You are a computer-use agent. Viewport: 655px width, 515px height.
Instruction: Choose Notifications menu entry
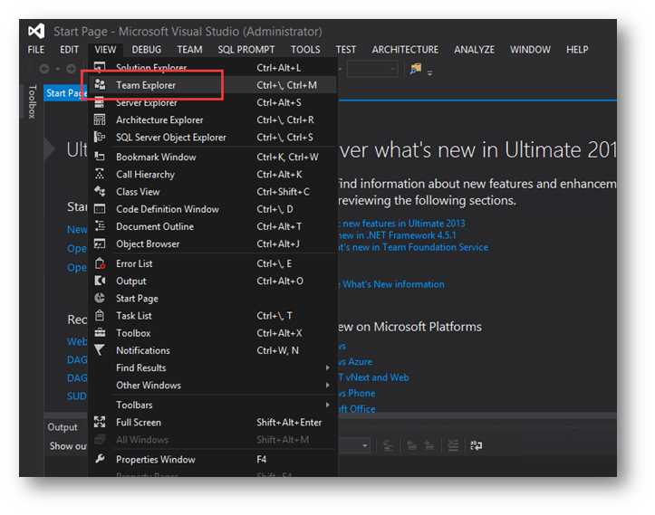tap(213, 350)
